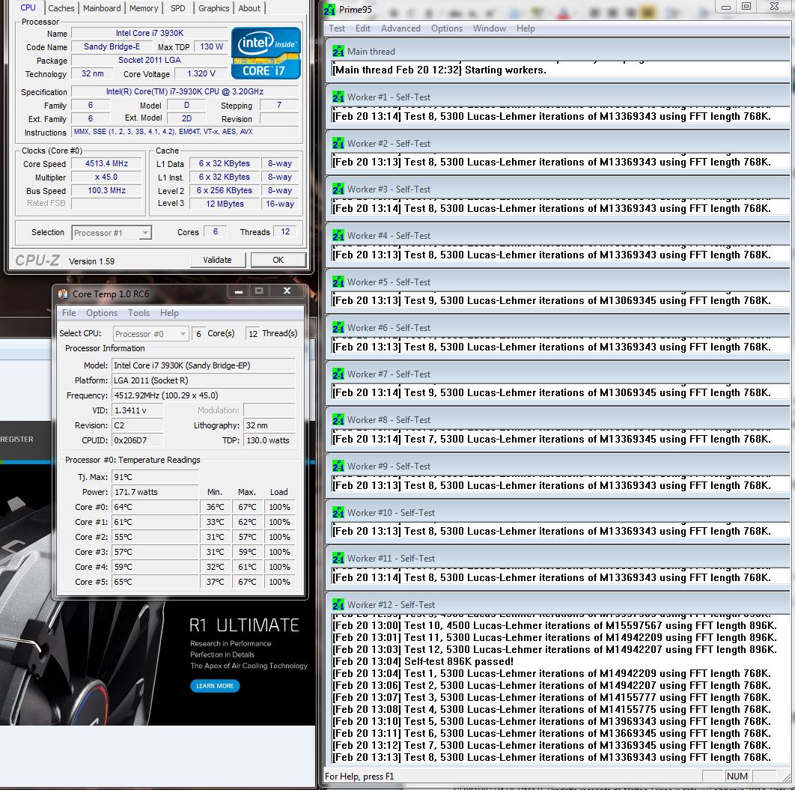The image size is (795, 790).
Task: Click the Learn More button under R1 Ultimate
Action: pyautogui.click(x=215, y=686)
